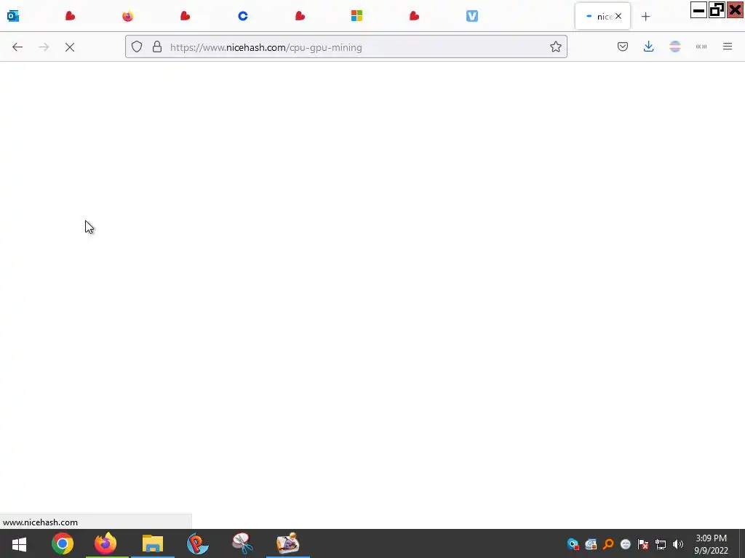Open the network connection tray icon
Image resolution: width=745 pixels, height=558 pixels.
[661, 544]
